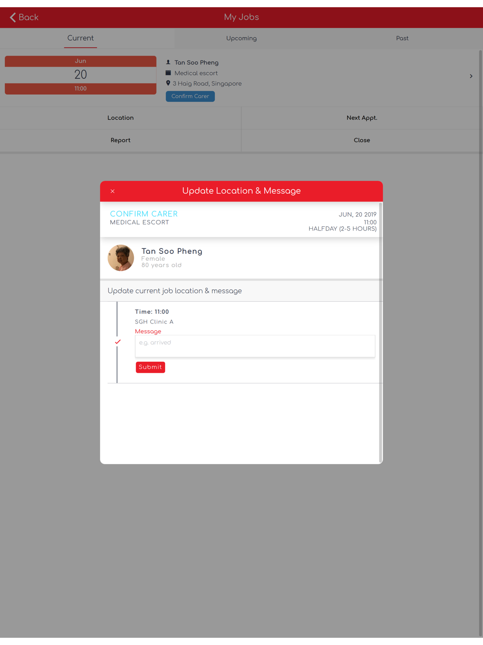
Task: Click the 'CONFIRM CARER' heading in dialog
Action: point(144,214)
